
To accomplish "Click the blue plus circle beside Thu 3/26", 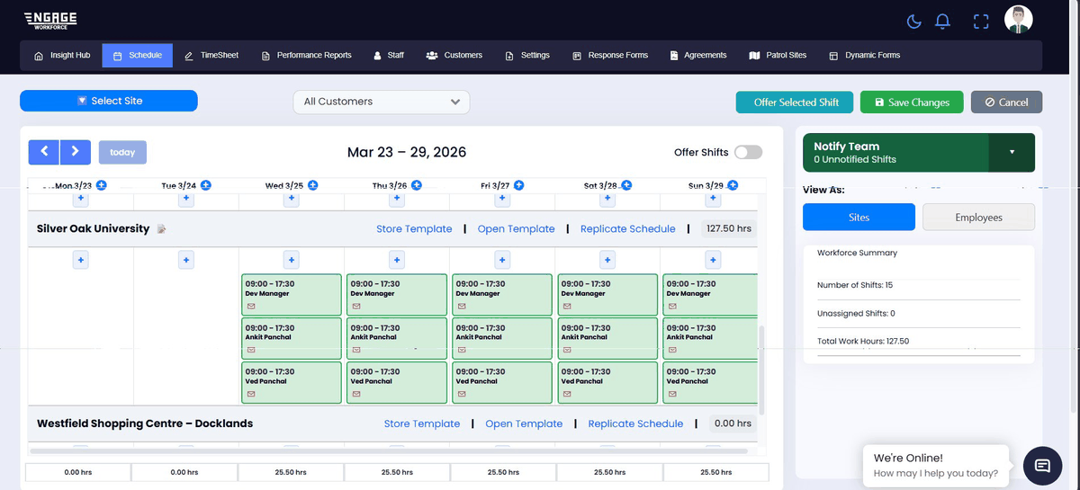I will click(416, 185).
